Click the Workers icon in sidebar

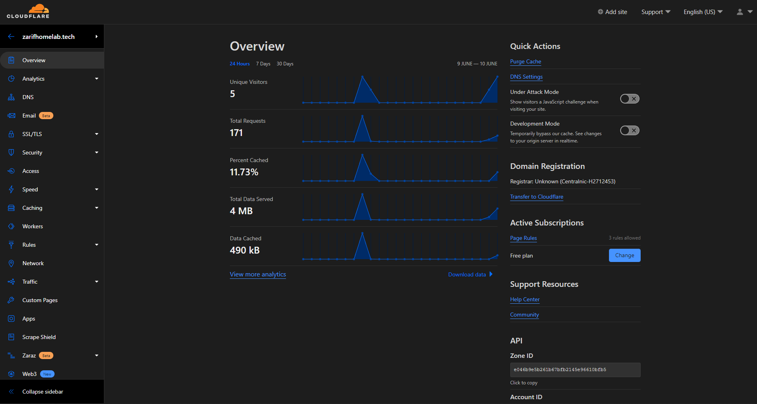click(x=11, y=226)
